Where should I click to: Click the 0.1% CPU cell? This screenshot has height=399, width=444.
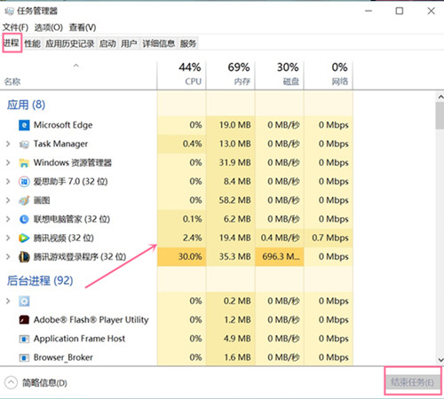(181, 219)
